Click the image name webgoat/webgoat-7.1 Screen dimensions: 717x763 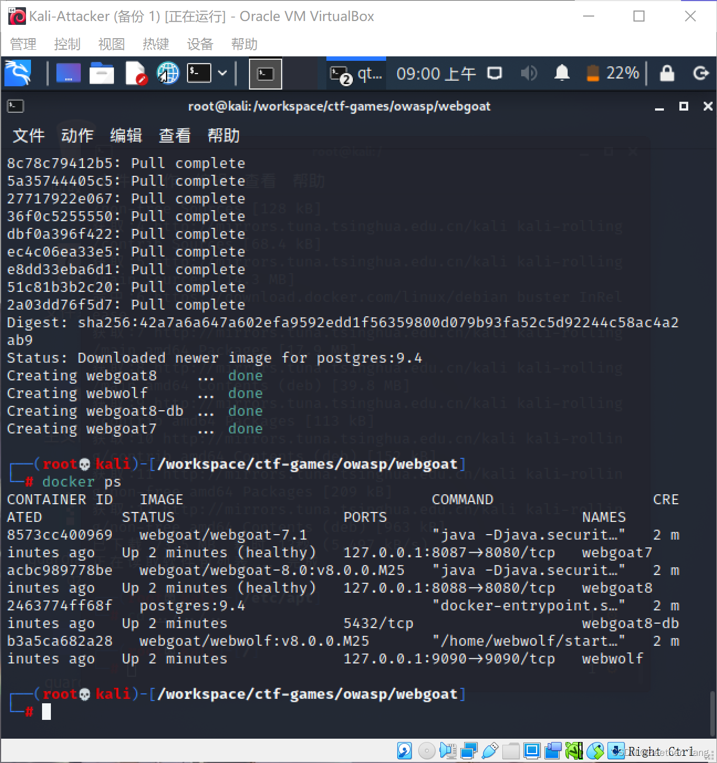(x=223, y=535)
